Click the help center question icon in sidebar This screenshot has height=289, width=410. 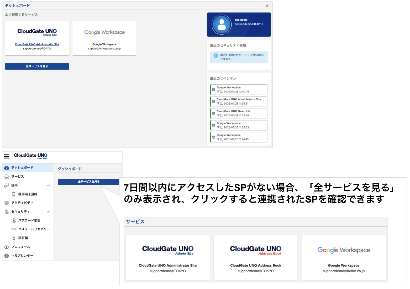tap(7, 256)
